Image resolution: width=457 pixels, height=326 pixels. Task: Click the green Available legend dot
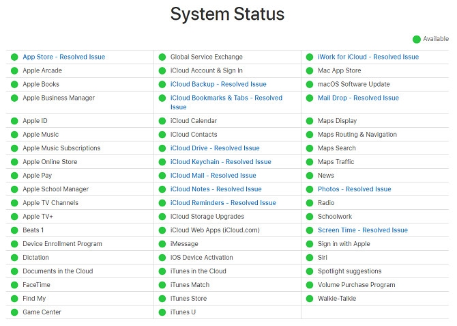pos(416,39)
